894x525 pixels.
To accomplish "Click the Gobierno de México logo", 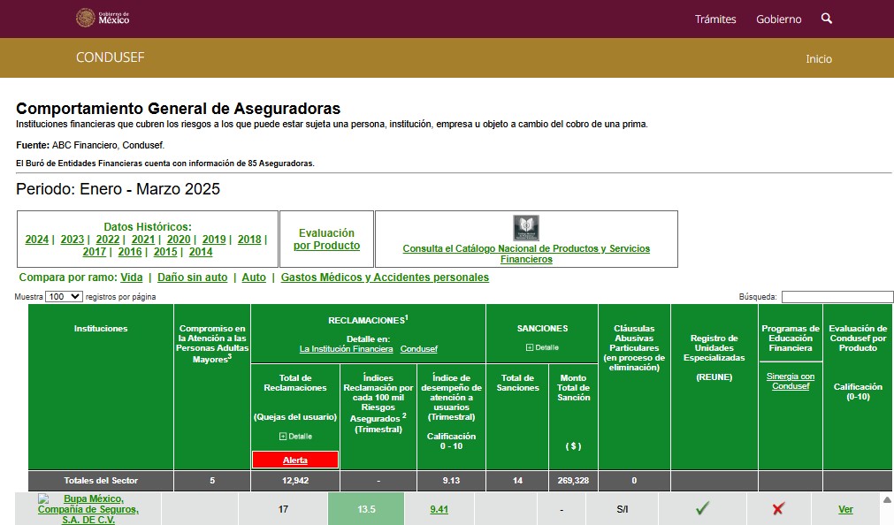I will (103, 18).
